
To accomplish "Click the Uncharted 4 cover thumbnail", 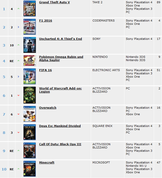I will [x=30, y=45].
